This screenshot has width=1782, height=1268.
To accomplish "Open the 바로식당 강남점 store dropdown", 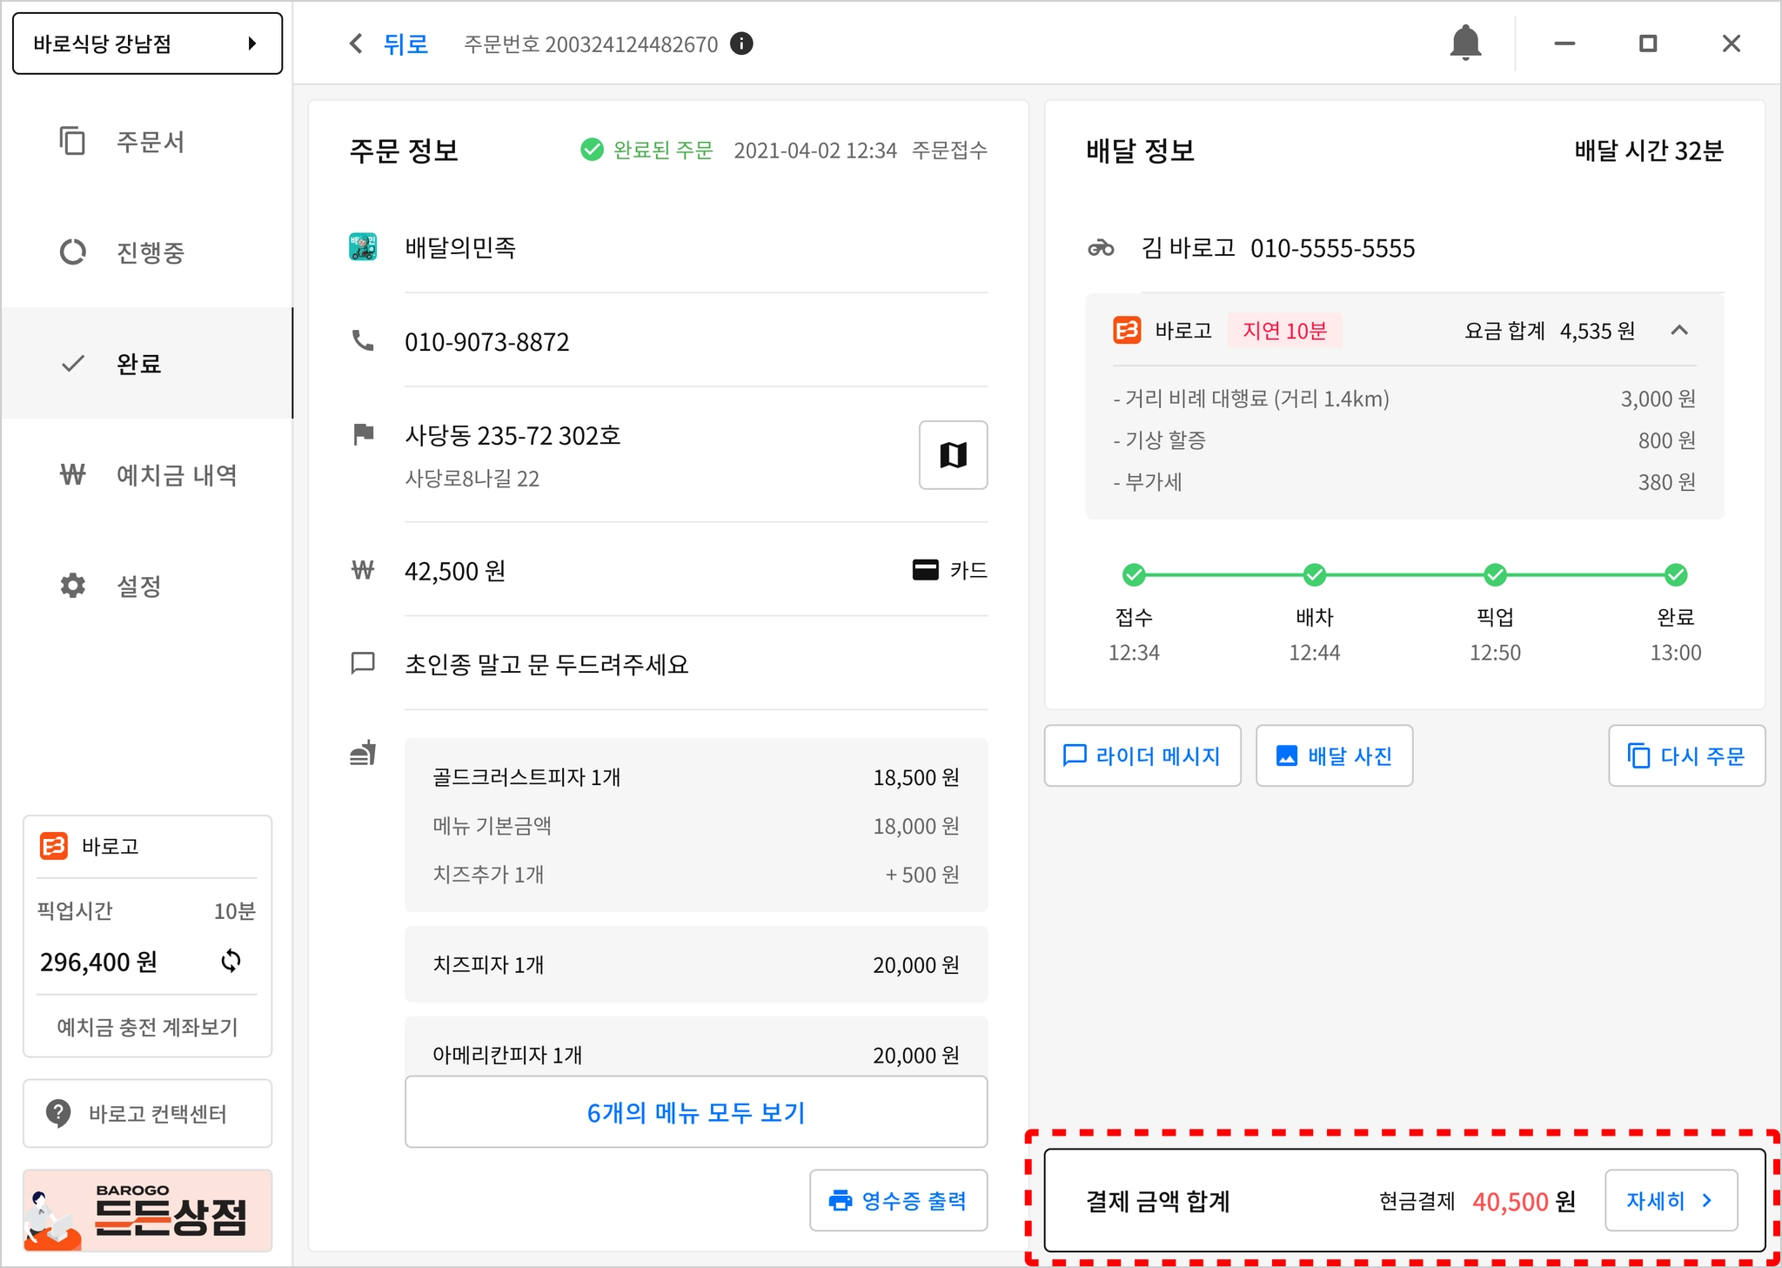I will coord(147,44).
